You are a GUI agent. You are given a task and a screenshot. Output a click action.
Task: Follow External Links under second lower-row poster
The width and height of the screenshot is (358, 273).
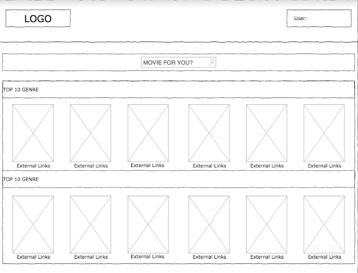[91, 257]
